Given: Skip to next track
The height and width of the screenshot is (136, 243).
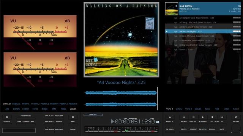Looking at the screenshot, I should pos(222,117).
